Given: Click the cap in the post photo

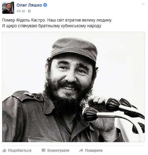Looking at the screenshot, I should (x=74, y=49).
